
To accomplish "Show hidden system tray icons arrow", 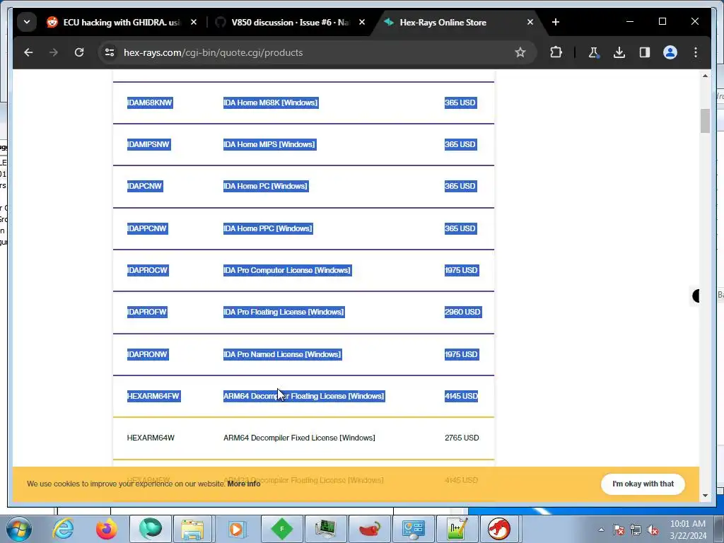I will click(x=601, y=530).
